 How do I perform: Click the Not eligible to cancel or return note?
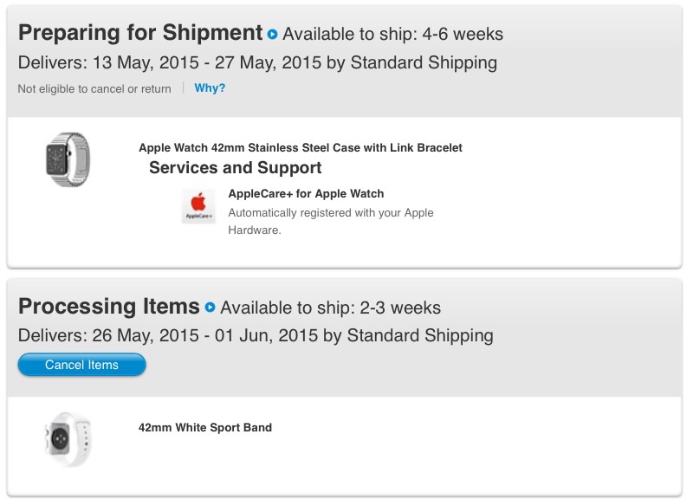94,89
